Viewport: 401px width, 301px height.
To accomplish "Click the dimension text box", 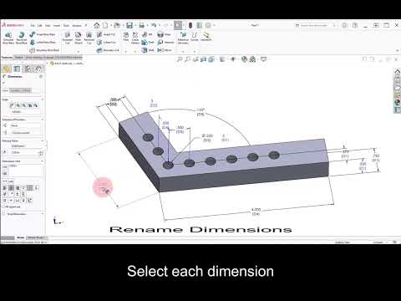I will [26, 170].
